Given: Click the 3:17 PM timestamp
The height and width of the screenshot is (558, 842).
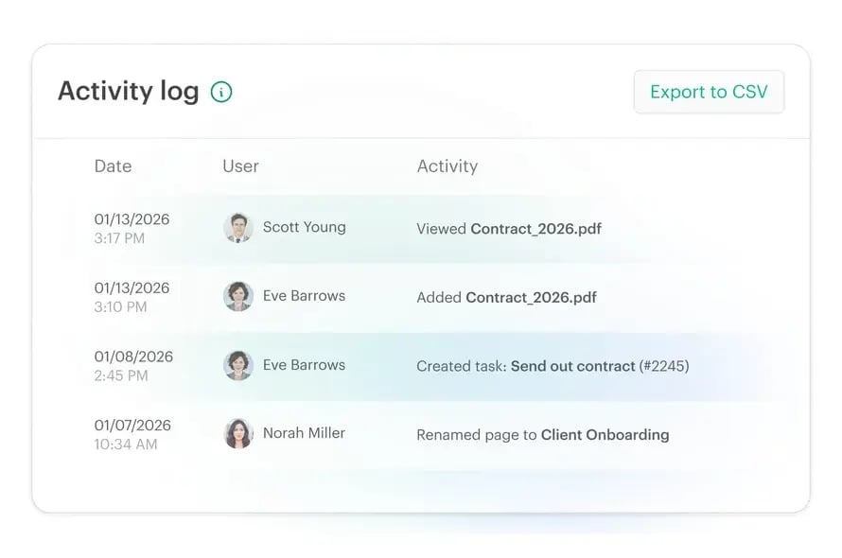Looking at the screenshot, I should point(119,238).
